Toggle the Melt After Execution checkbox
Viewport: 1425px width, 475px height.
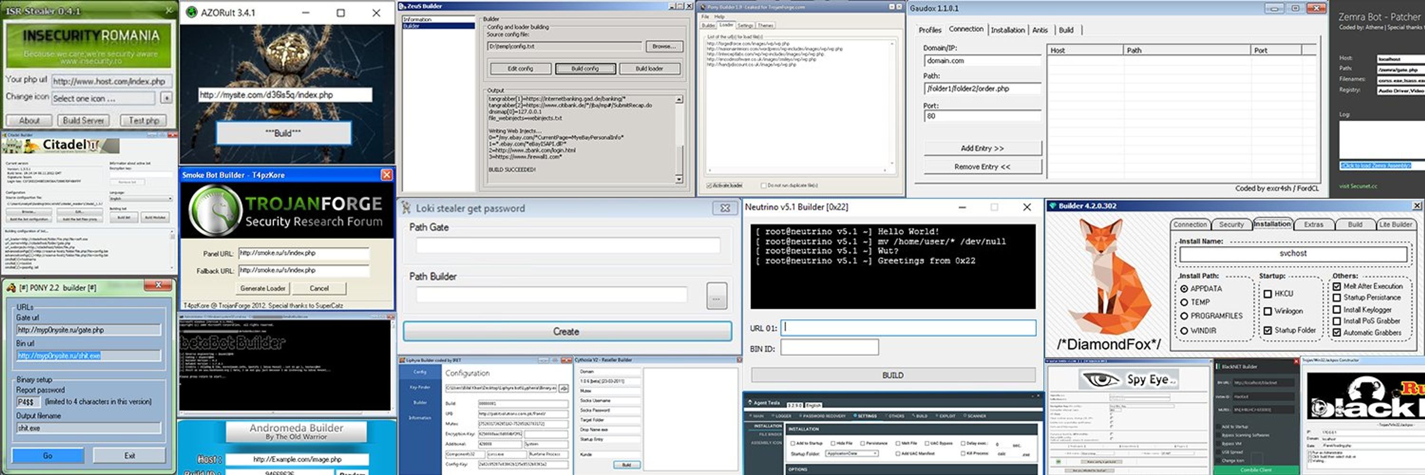1337,286
